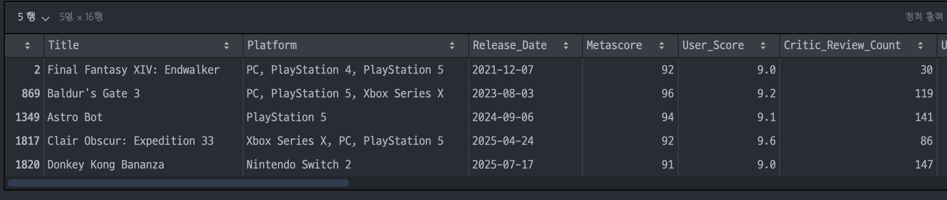Image resolution: width=947 pixels, height=200 pixels.
Task: Sort by the Critic_Review_Count column arrows
Action: pyautogui.click(x=920, y=45)
